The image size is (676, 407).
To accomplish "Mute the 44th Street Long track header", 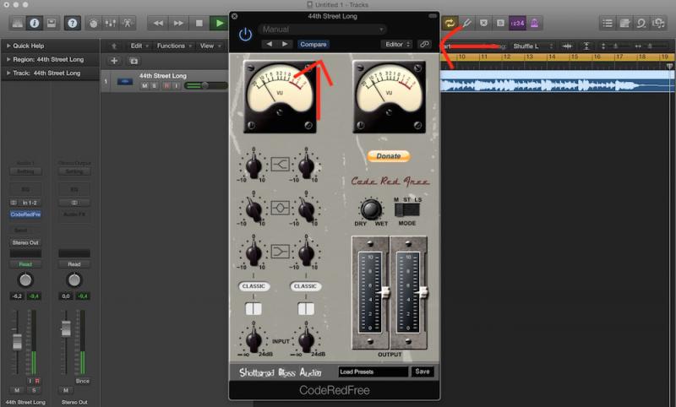I will (144, 86).
